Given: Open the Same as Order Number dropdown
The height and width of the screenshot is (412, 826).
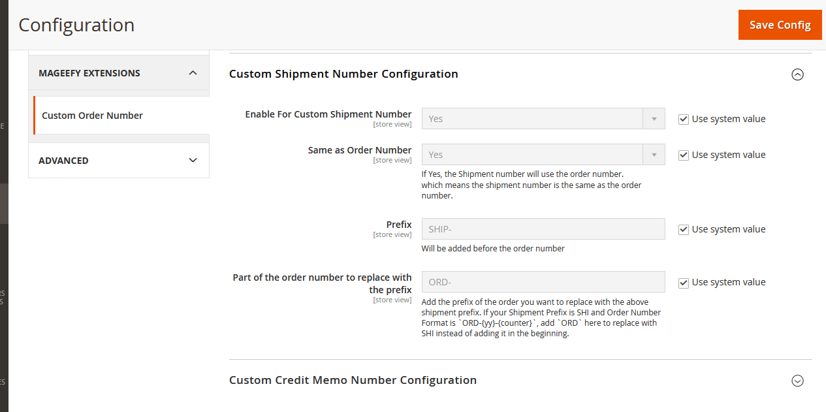Looking at the screenshot, I should (x=532, y=155).
